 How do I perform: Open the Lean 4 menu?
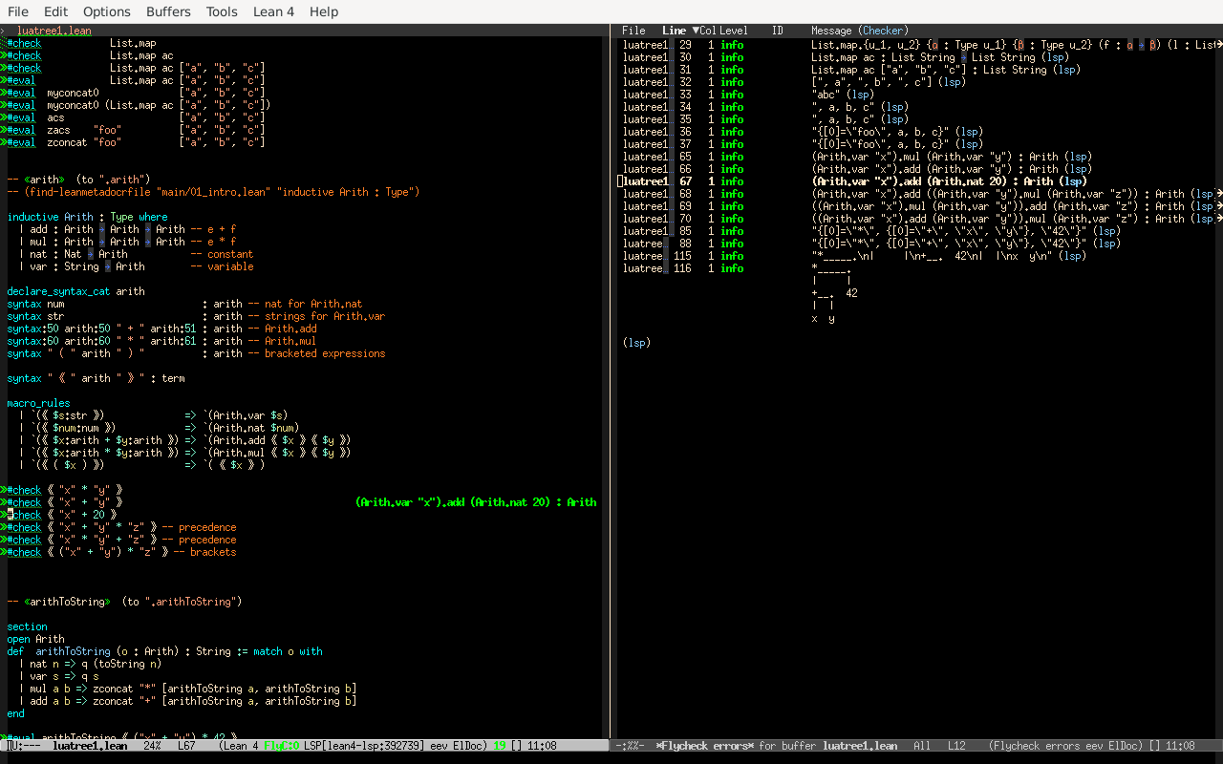273,11
